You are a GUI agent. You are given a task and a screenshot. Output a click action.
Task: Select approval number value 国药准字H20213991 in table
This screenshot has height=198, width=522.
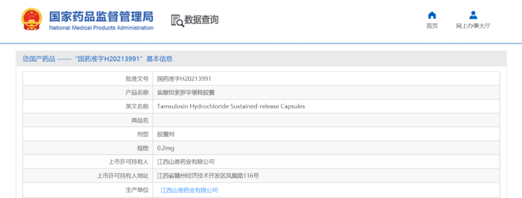pos(184,79)
